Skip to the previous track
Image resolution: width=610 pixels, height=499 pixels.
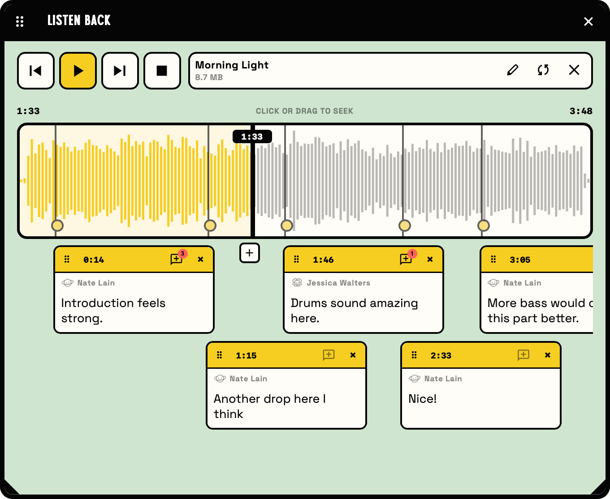tap(36, 71)
